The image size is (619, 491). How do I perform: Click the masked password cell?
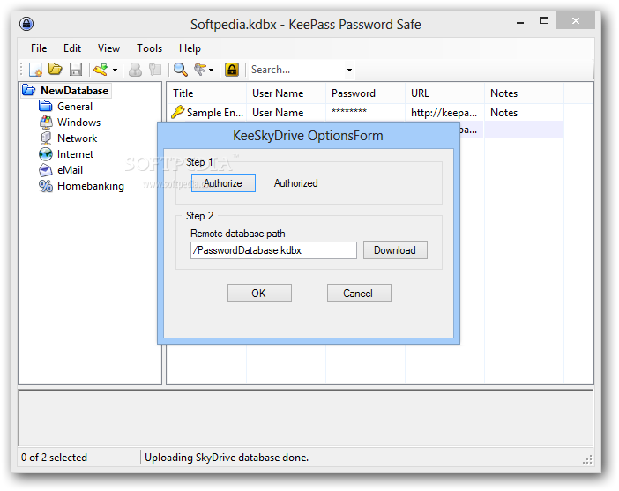coord(349,112)
